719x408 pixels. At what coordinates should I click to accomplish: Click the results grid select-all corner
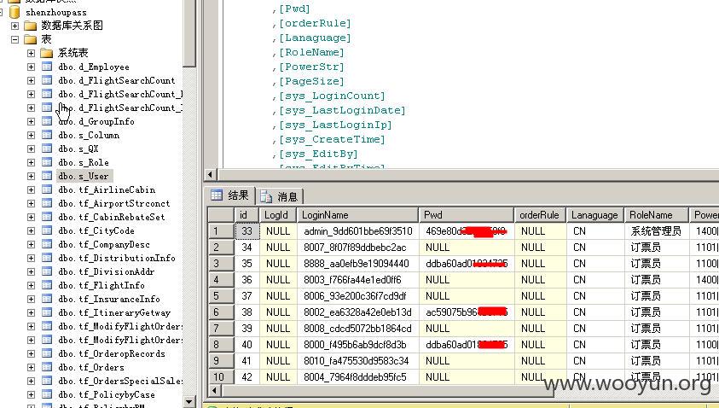coord(222,215)
